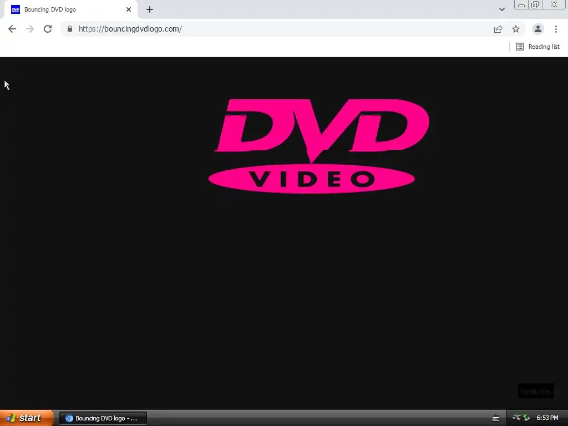Restore down the Chrome window
This screenshot has width=568, height=426.
click(535, 4)
